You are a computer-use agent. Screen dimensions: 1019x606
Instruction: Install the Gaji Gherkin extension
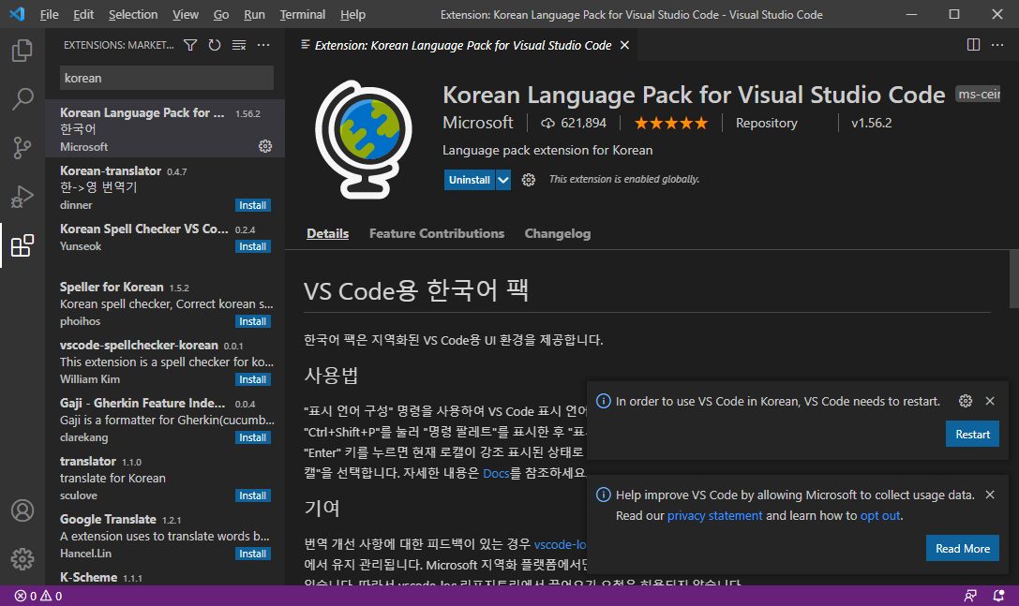[253, 437]
